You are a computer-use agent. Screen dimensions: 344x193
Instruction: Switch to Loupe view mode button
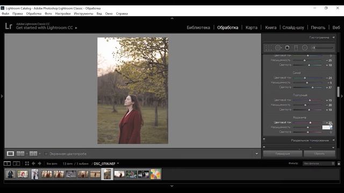click(10, 154)
